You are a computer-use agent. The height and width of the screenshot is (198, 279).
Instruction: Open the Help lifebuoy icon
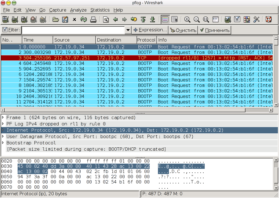tap(269, 20)
